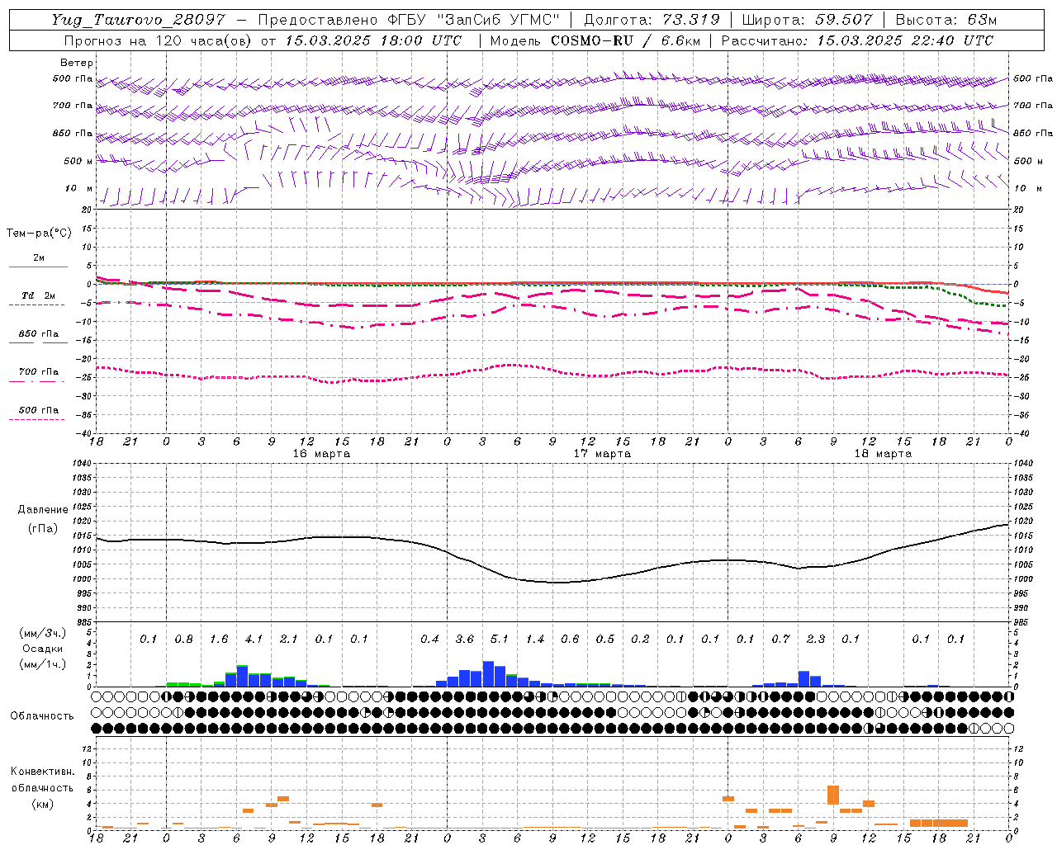
Task: Click the precipitation value 0.4
Action: pyautogui.click(x=429, y=640)
